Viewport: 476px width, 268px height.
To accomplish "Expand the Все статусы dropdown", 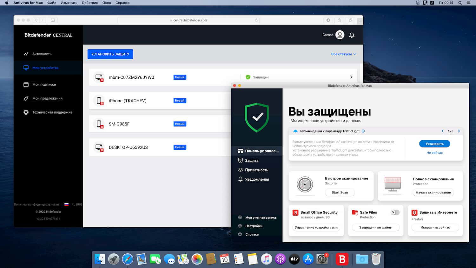I will (344, 54).
